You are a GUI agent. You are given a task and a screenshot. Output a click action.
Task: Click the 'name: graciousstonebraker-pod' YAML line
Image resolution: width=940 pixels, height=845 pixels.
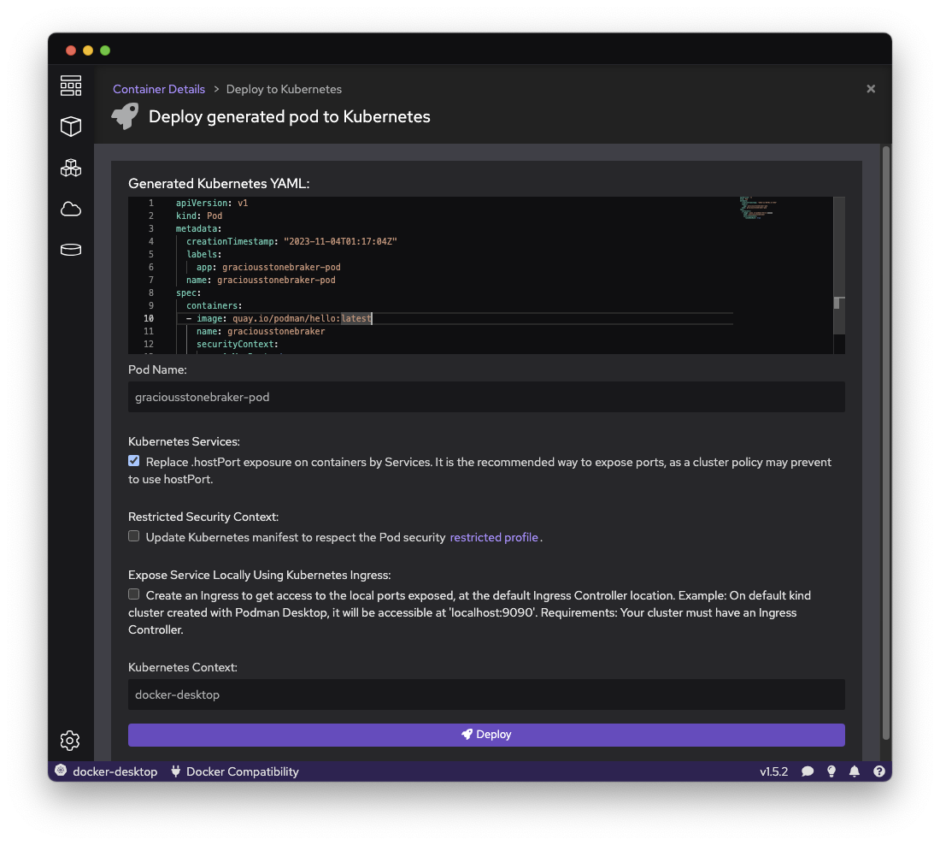(261, 280)
